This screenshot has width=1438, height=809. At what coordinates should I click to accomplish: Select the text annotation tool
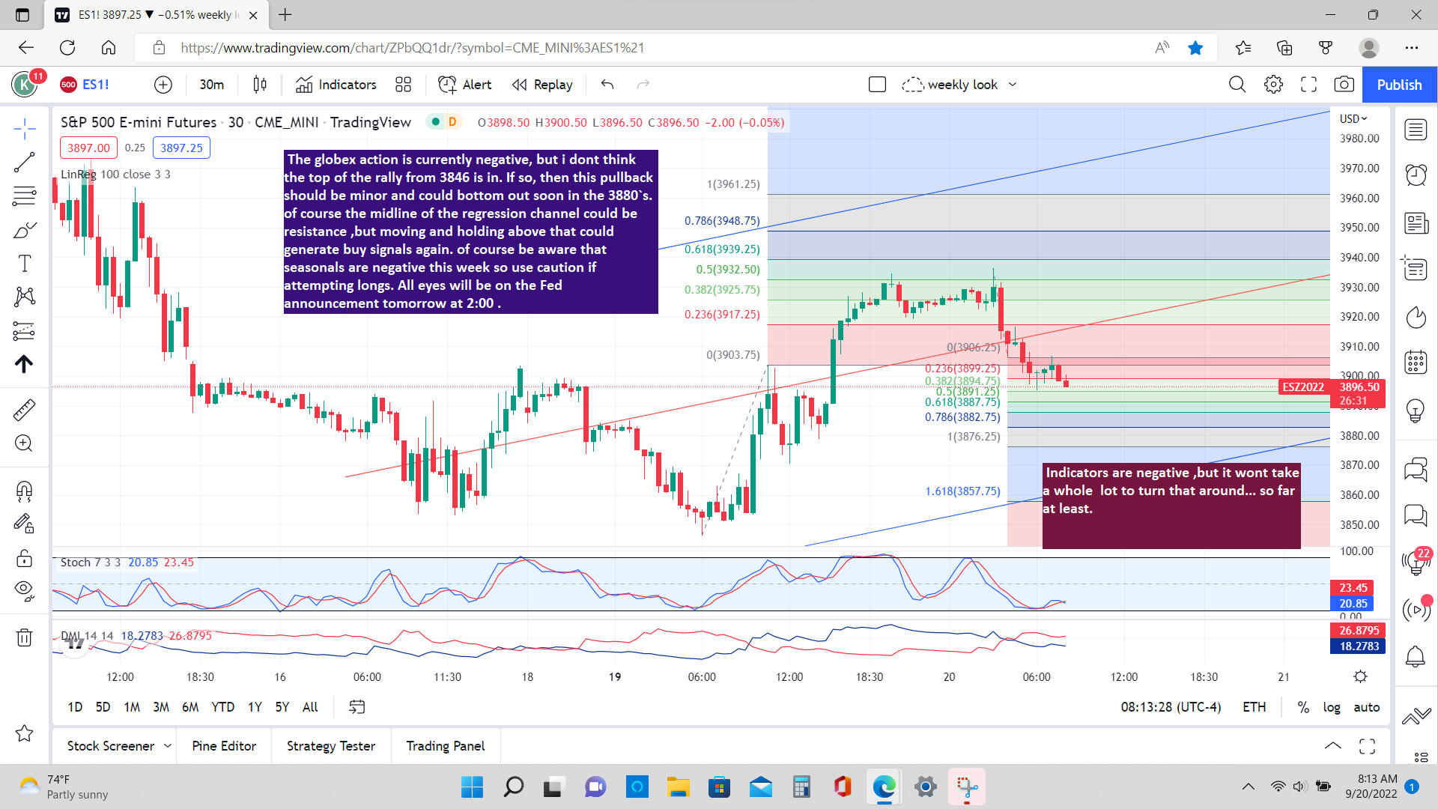click(x=24, y=264)
